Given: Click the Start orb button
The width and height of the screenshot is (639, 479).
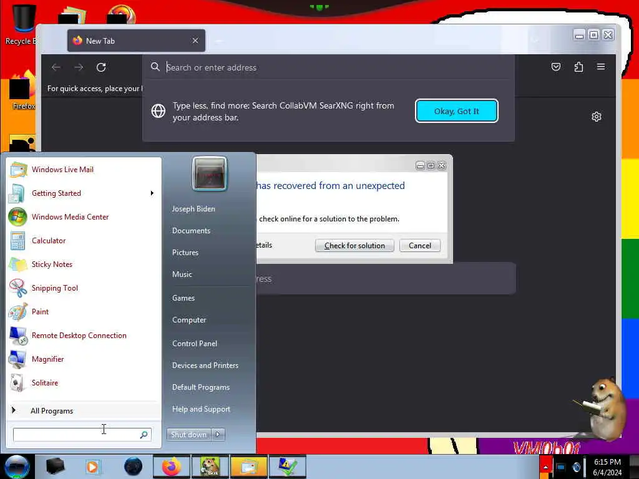Looking at the screenshot, I should [17, 467].
